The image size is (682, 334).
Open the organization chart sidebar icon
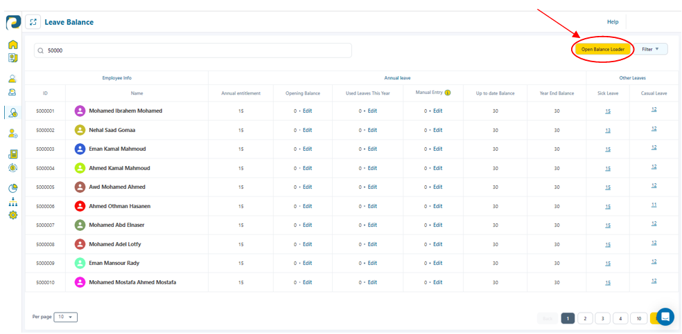12,202
